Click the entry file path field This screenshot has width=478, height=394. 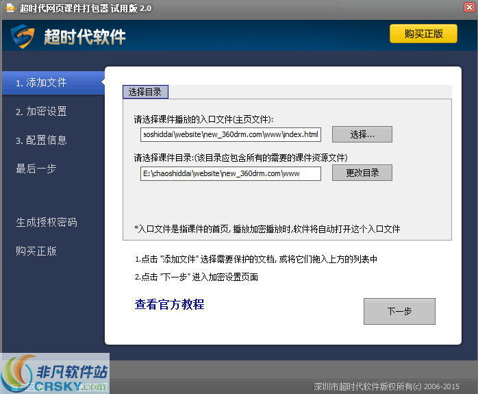point(231,134)
